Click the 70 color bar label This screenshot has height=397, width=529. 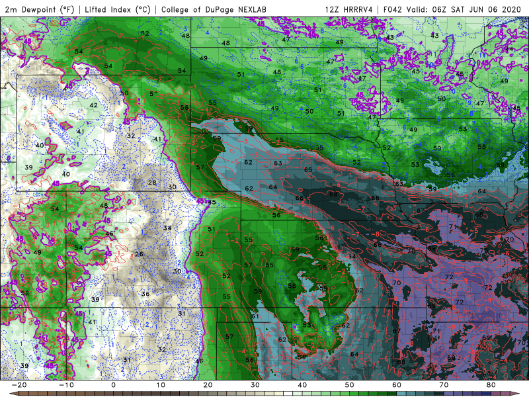(x=444, y=385)
